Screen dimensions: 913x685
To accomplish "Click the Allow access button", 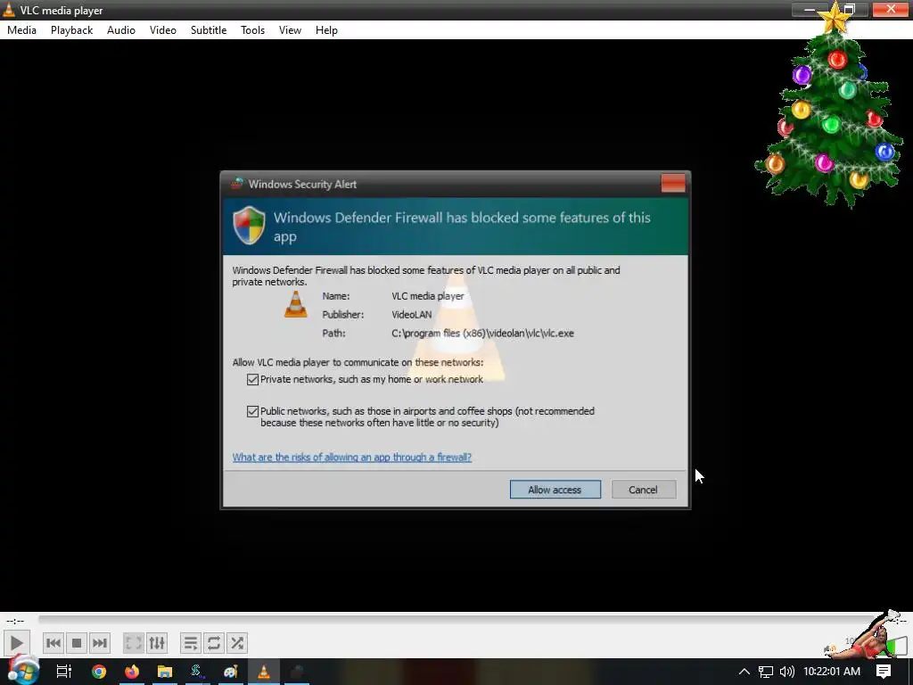I will [555, 490].
